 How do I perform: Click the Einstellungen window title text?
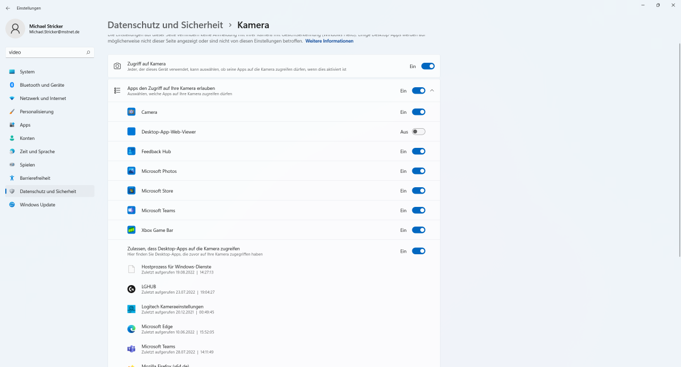(29, 8)
